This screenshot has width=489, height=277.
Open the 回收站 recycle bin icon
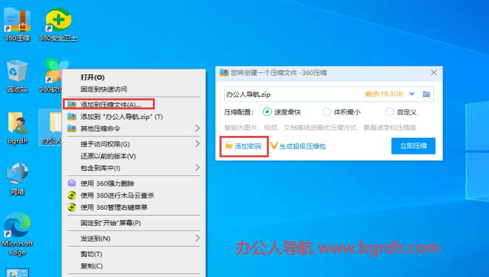point(17,76)
